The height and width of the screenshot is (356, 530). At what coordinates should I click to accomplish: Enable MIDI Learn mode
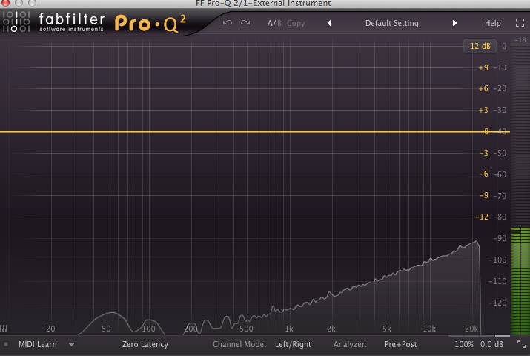38,344
